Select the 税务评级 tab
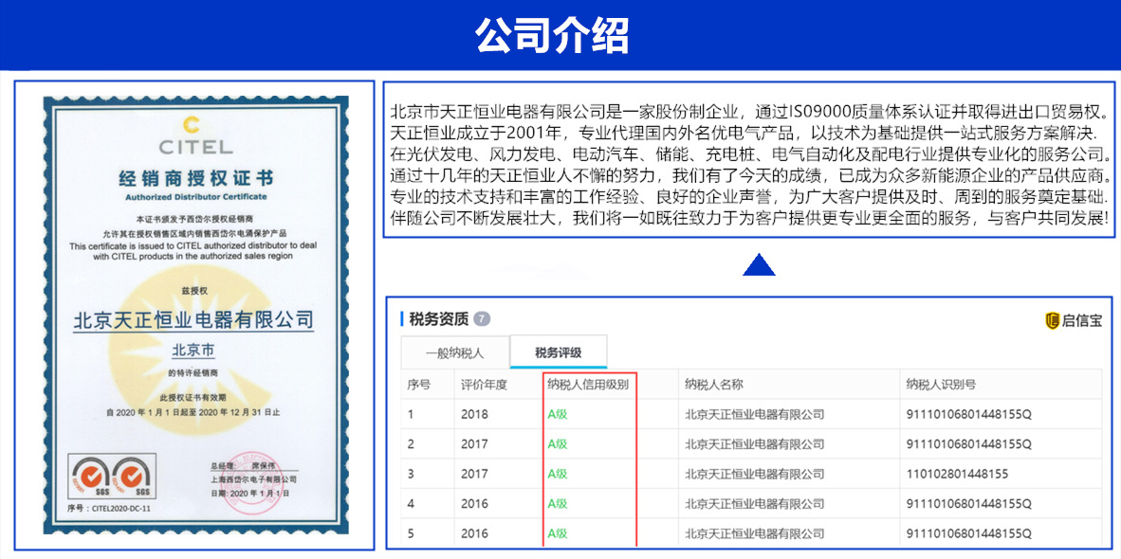The width and height of the screenshot is (1121, 559). pos(559,352)
